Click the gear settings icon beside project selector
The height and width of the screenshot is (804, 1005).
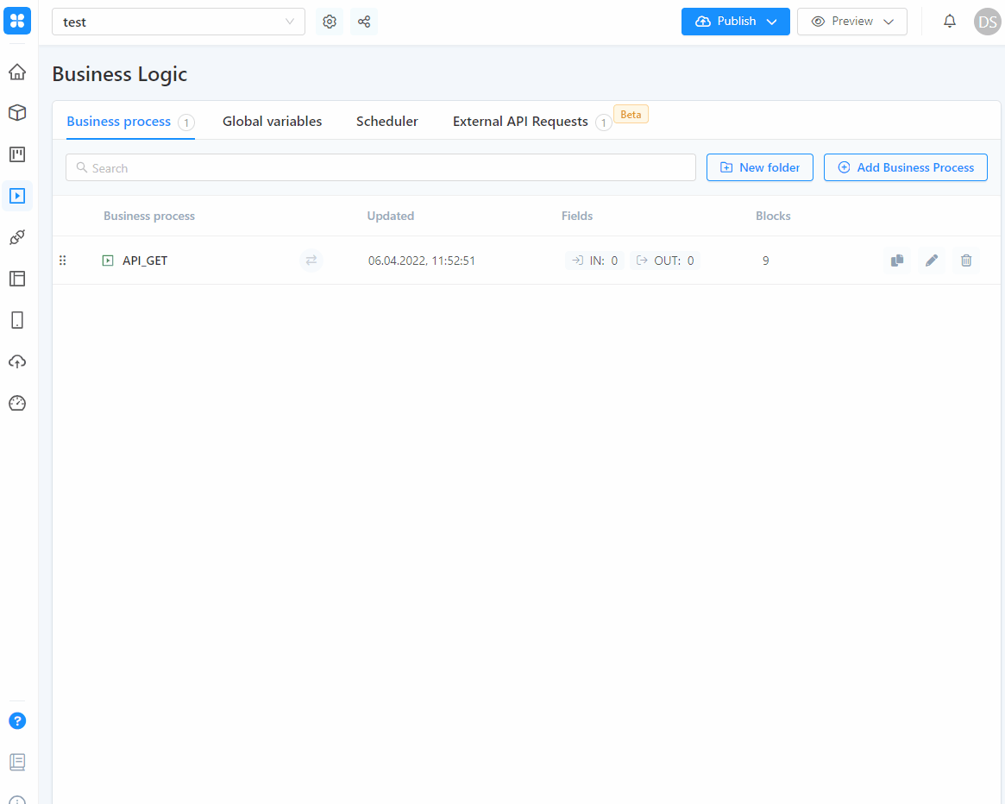[x=330, y=22]
